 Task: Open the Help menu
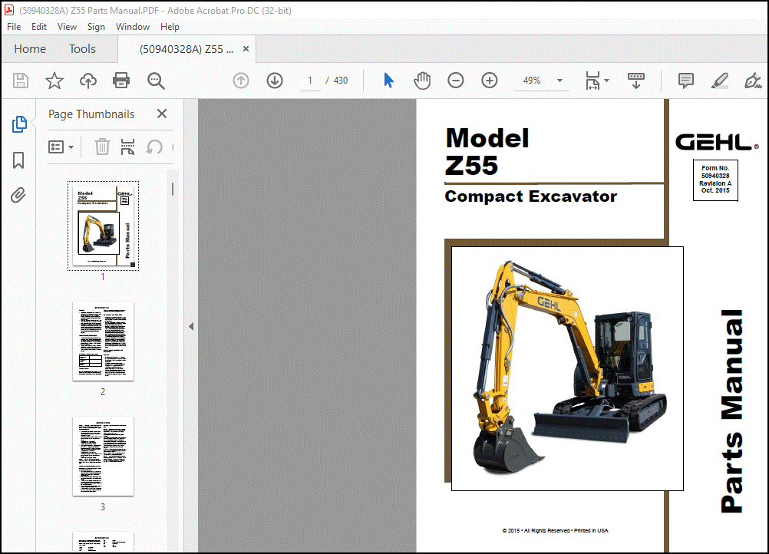(x=170, y=27)
